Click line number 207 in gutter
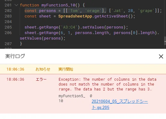 pos(8,44)
